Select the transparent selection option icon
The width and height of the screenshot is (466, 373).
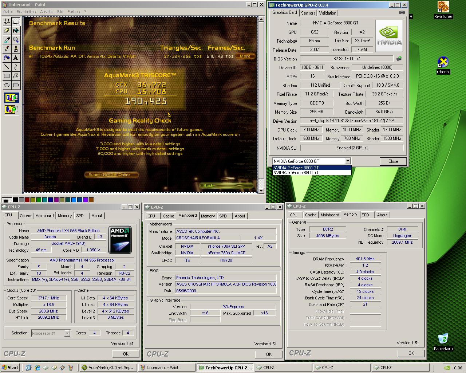pos(11,109)
